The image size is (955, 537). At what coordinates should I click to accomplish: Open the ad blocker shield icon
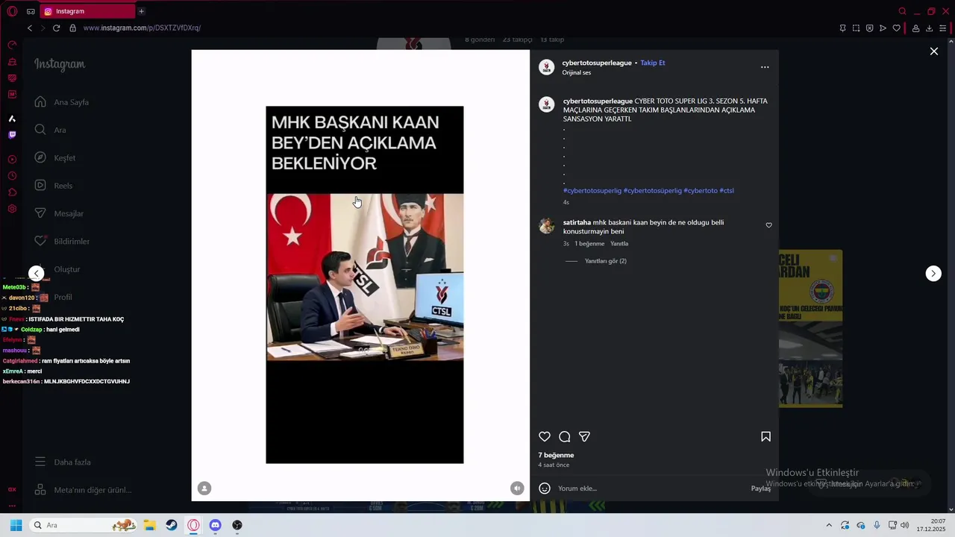click(x=869, y=28)
